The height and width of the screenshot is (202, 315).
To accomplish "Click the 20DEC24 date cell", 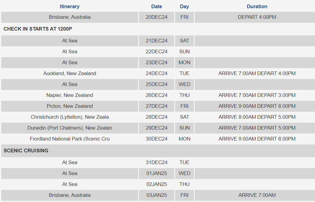I will (x=157, y=17).
